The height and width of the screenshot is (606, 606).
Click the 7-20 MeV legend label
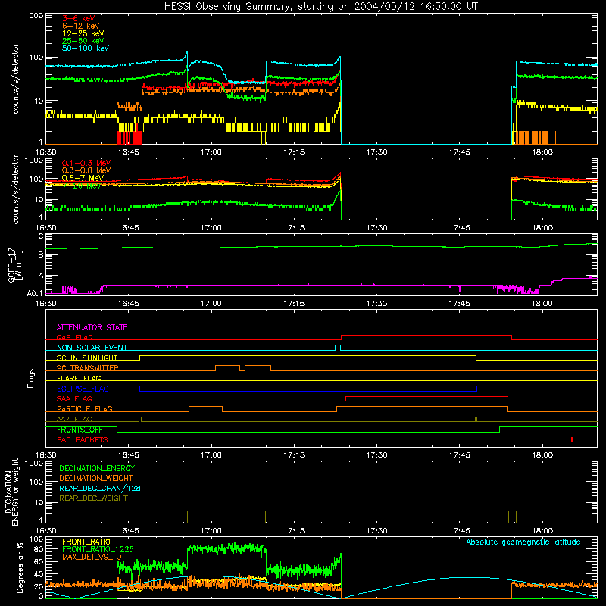[x=82, y=186]
